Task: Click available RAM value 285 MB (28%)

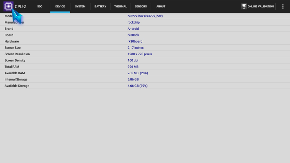Action: pyautogui.click(x=138, y=73)
